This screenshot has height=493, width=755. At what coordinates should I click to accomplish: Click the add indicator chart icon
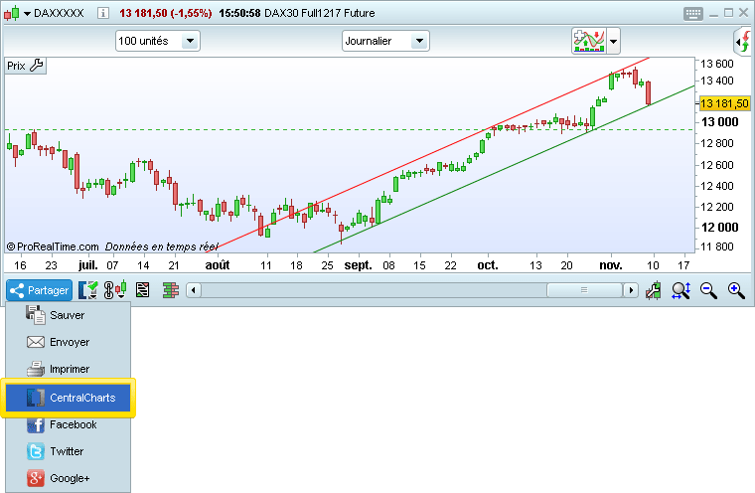[x=588, y=41]
